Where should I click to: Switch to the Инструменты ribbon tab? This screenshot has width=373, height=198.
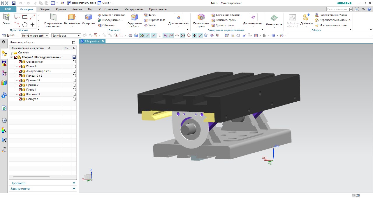pyautogui.click(x=133, y=9)
